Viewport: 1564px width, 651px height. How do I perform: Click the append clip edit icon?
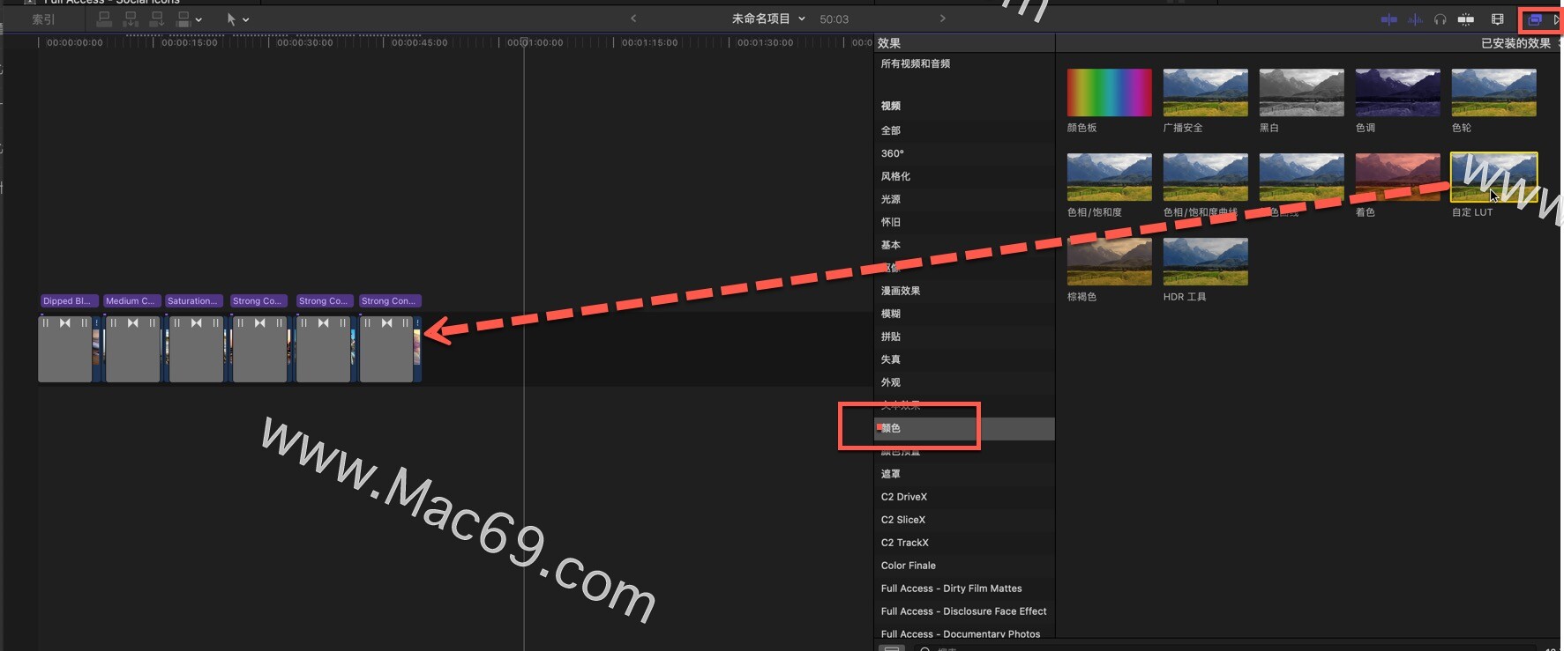(x=157, y=18)
